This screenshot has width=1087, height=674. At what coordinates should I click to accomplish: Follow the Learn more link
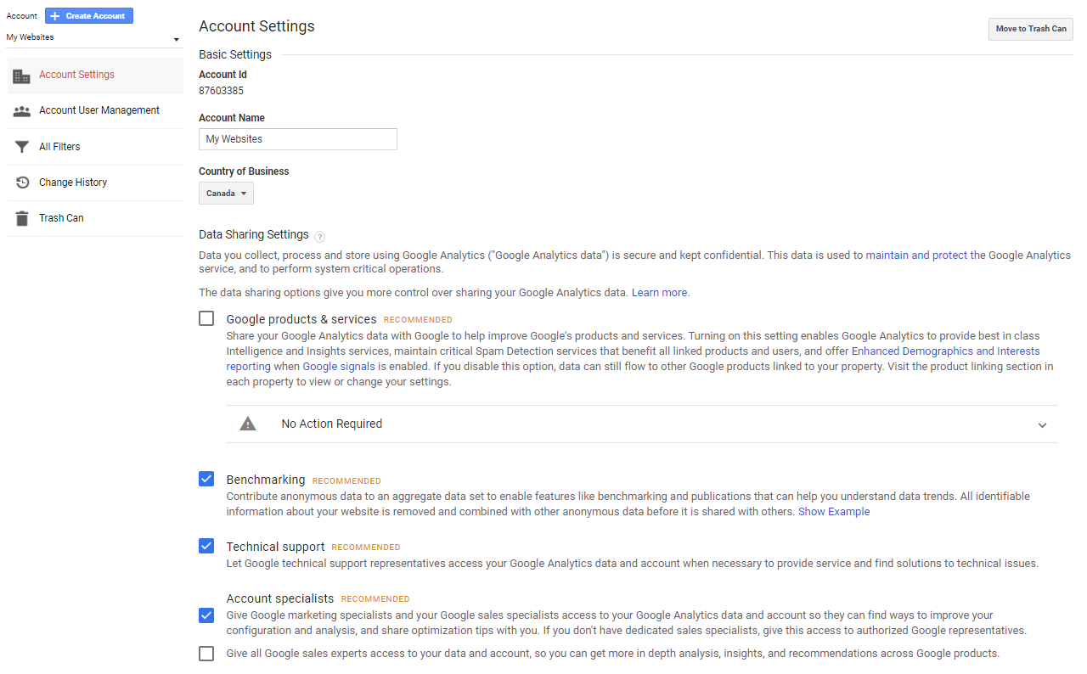tap(660, 292)
